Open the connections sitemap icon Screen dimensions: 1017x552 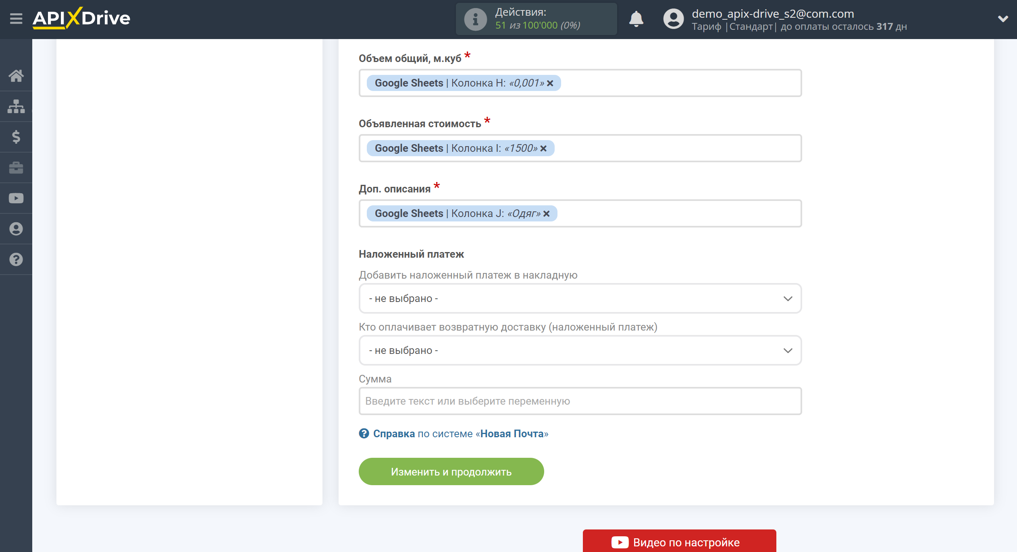pyautogui.click(x=16, y=106)
